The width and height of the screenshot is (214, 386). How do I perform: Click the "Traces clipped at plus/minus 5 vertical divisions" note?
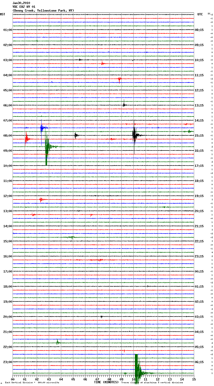[x=152, y=383]
